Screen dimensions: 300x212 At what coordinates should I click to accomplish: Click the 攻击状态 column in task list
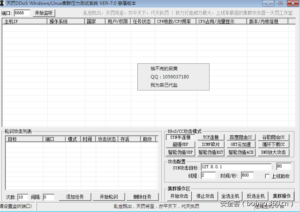pos(106,139)
